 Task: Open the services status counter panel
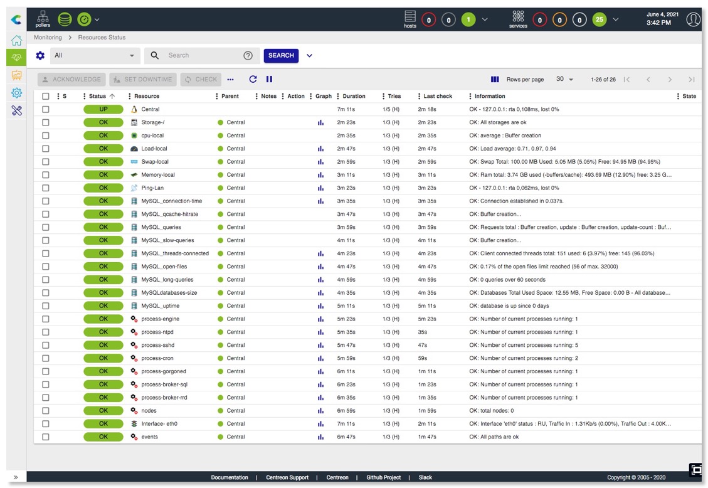point(517,19)
